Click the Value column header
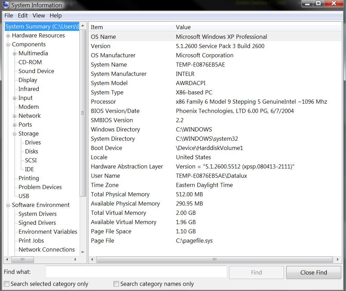346x291 pixels. [258, 27]
